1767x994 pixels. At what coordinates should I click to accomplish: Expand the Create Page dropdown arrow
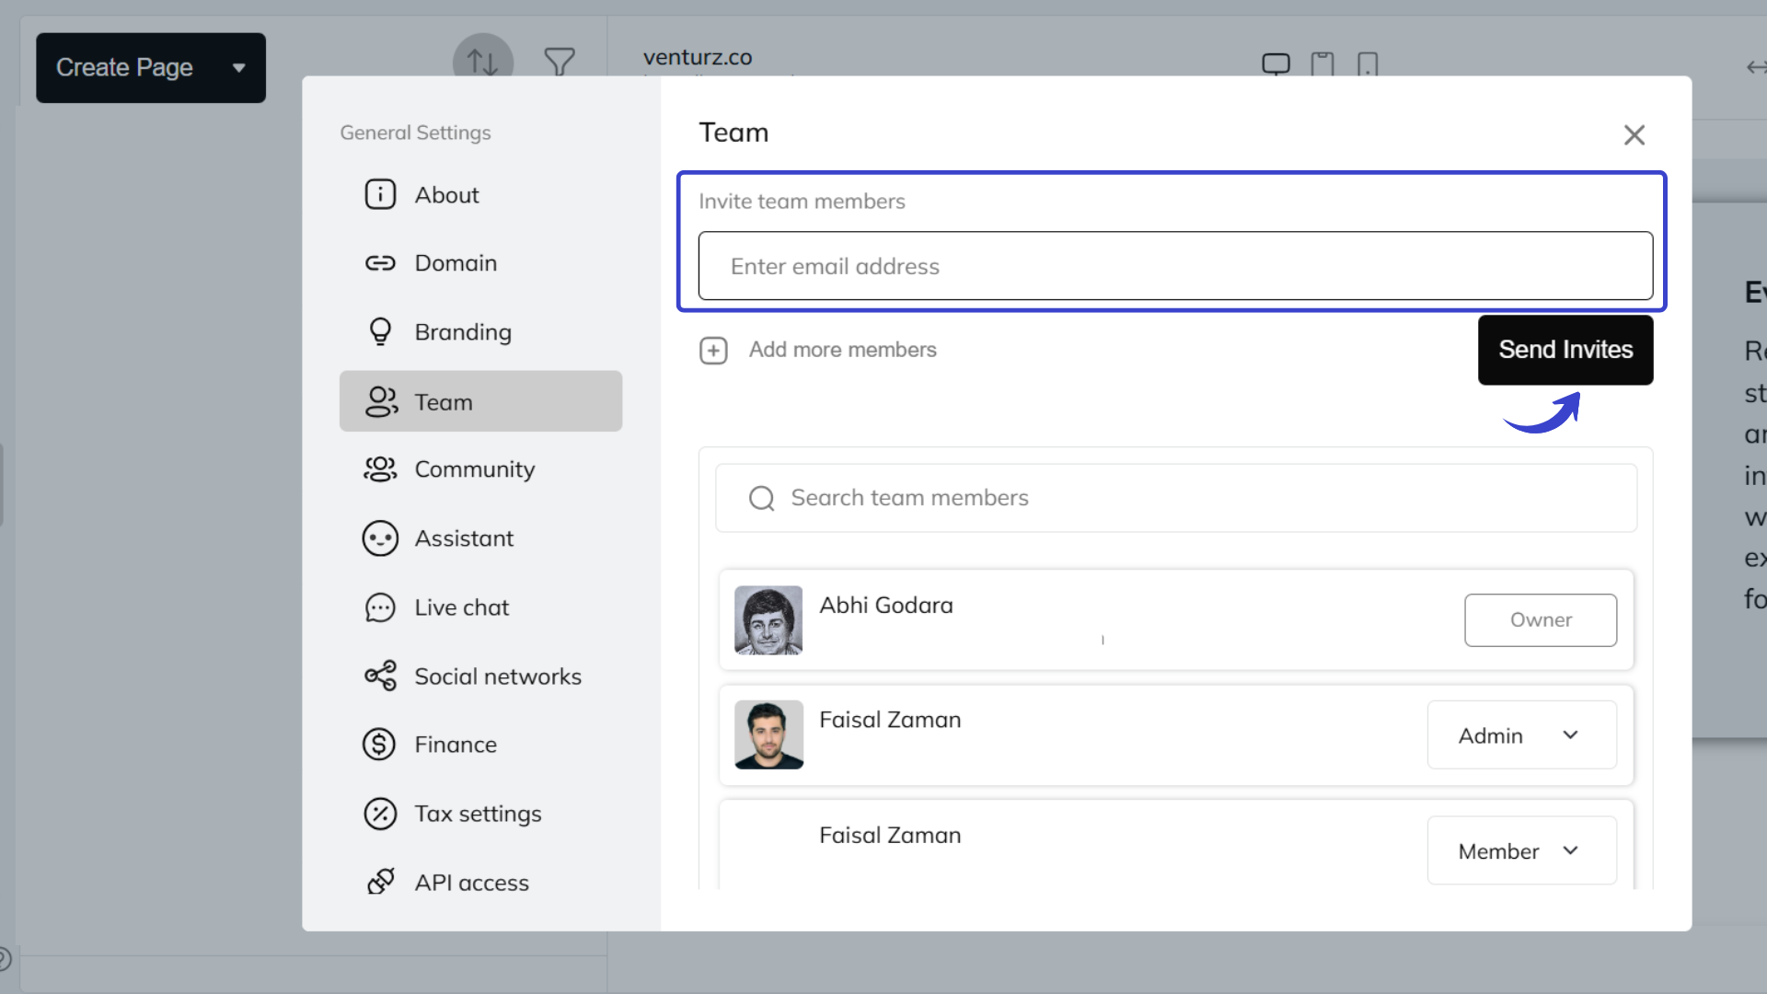point(239,67)
